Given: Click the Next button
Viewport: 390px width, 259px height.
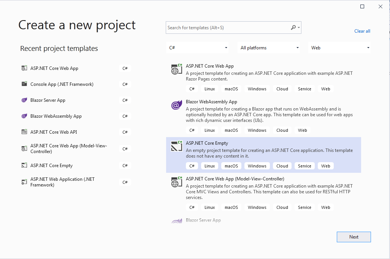Looking at the screenshot, I should pyautogui.click(x=354, y=237).
